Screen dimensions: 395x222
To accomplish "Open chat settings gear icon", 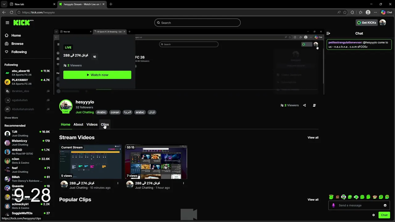I will pyautogui.click(x=373, y=215).
